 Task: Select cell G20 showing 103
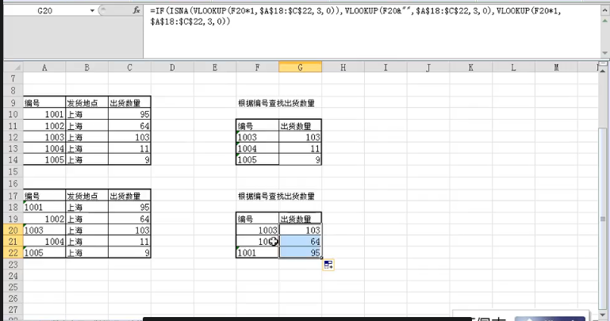click(x=300, y=230)
